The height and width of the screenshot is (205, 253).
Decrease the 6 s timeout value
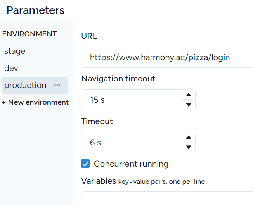[x=189, y=147]
